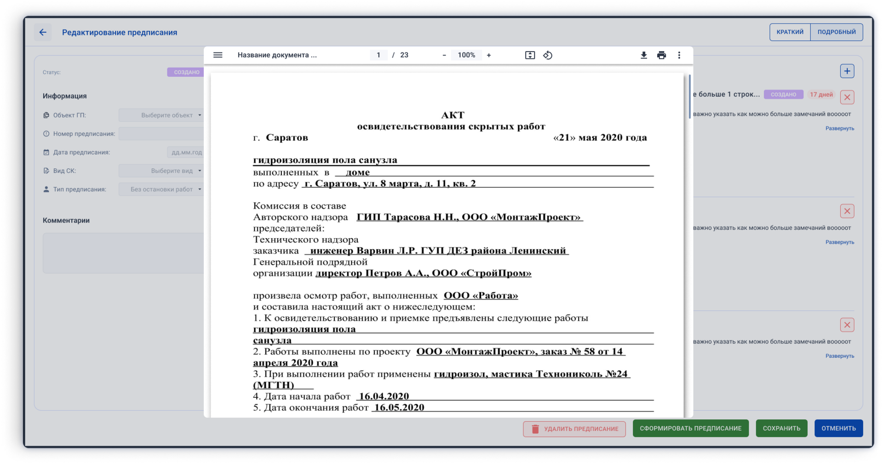Click the Комментарии text area
883x464 pixels.
123,253
